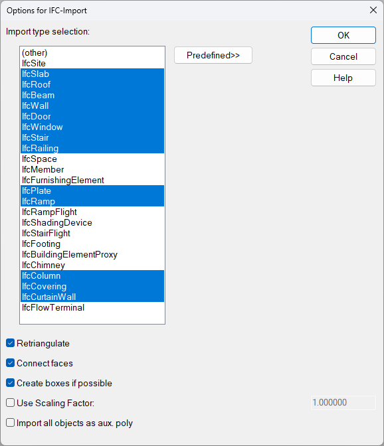The height and width of the screenshot is (446, 384).
Task: Select IfcStairFlight list item
Action: point(92,233)
